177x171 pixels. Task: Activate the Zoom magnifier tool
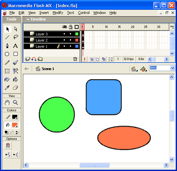point(16,103)
